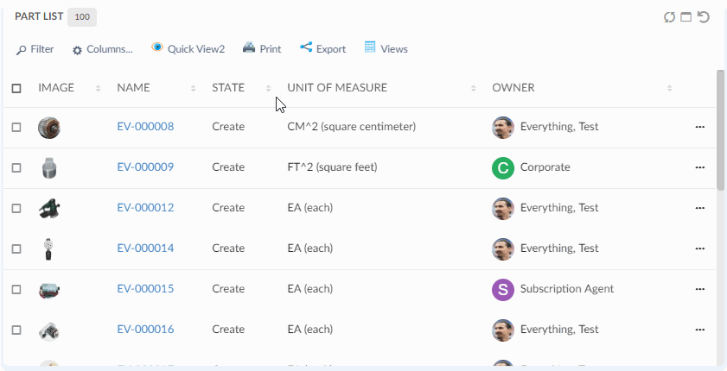Open Quick View2

[188, 49]
